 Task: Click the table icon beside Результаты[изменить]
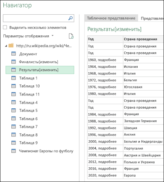pos(14,70)
